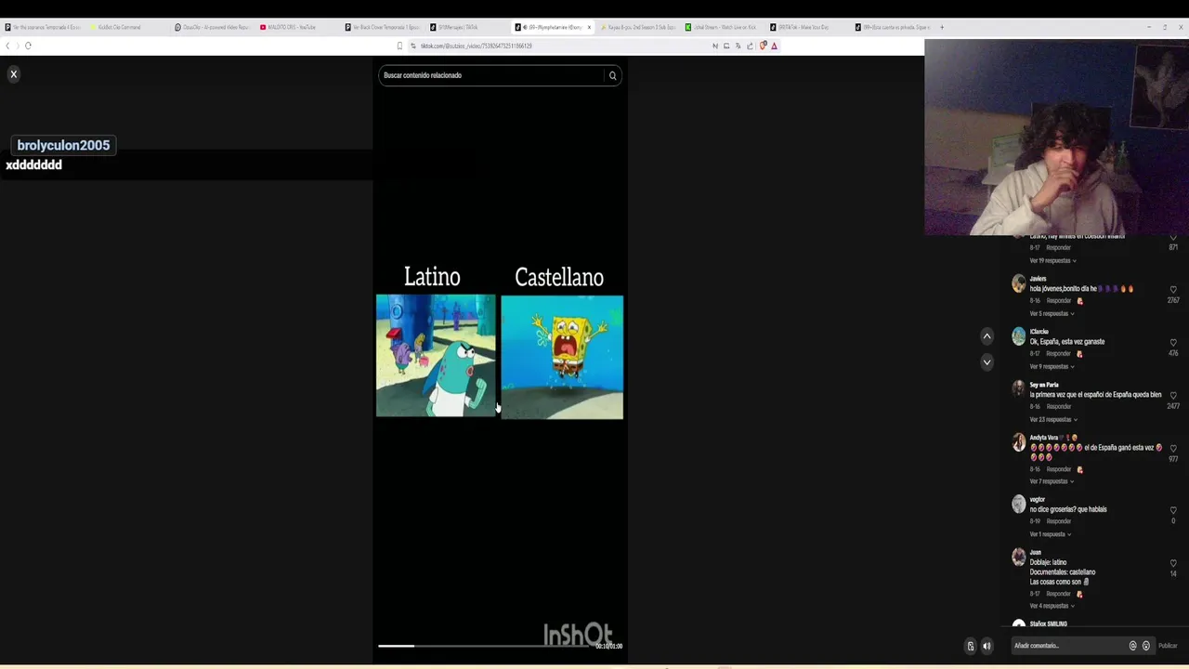1189x669 pixels.
Task: Switch to the Kaiju No. 8 2nd Season tab
Action: [639, 27]
